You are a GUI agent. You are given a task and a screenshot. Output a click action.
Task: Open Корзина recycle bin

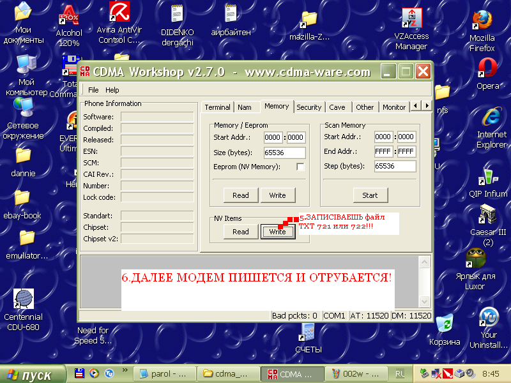[x=445, y=329]
